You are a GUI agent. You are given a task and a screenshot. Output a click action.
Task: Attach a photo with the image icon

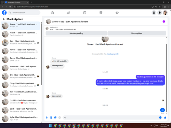pyautogui.click(x=51, y=117)
